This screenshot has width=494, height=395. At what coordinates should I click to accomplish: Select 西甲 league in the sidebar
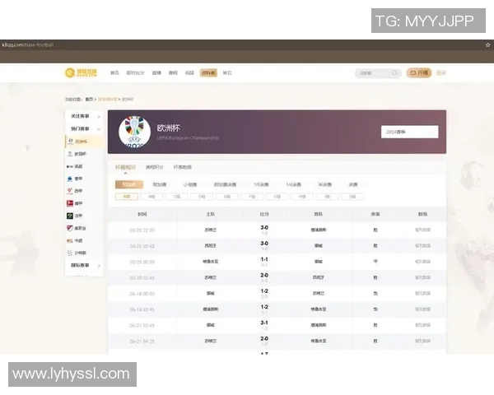click(78, 191)
